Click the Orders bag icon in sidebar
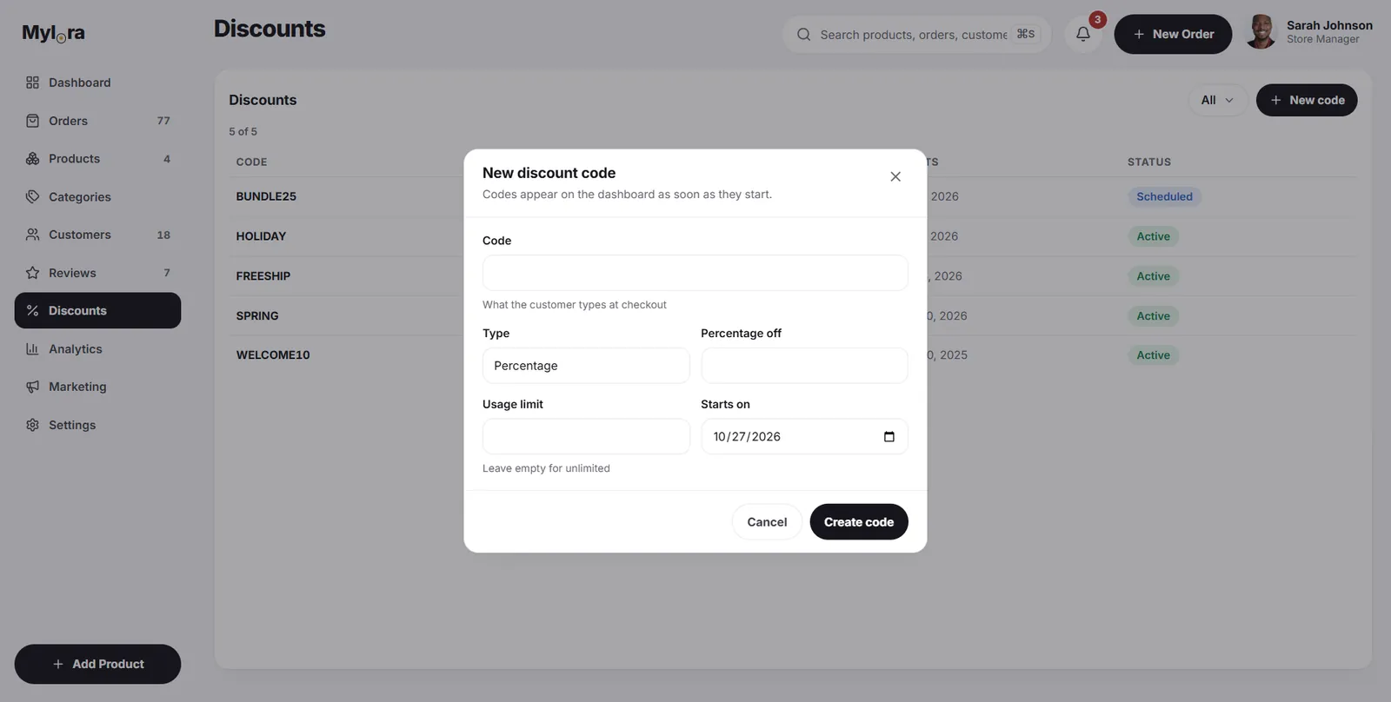This screenshot has width=1391, height=702. coord(33,121)
